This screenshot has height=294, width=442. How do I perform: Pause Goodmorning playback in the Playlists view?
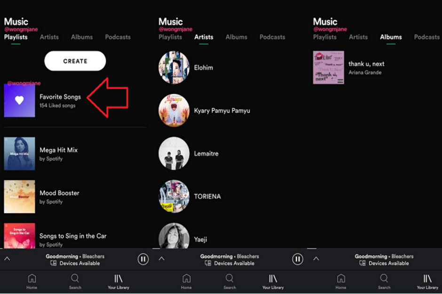pos(143,259)
